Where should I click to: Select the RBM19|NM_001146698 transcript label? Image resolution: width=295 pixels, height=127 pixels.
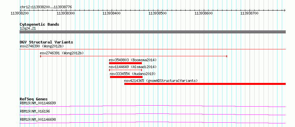[38, 119]
